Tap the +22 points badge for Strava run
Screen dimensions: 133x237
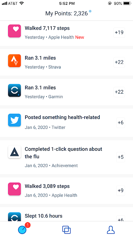(119, 62)
